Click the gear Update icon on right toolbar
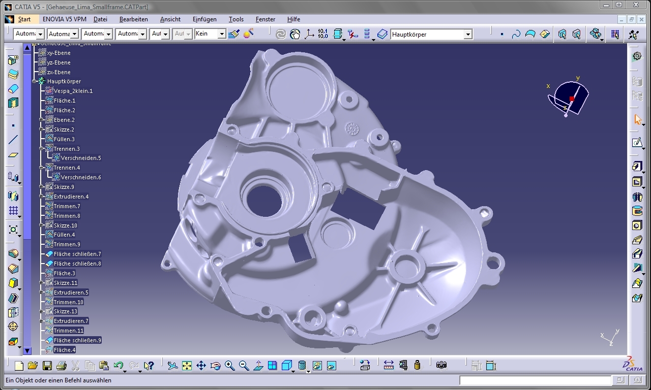Viewport: 651px width, 390px height. click(x=637, y=56)
